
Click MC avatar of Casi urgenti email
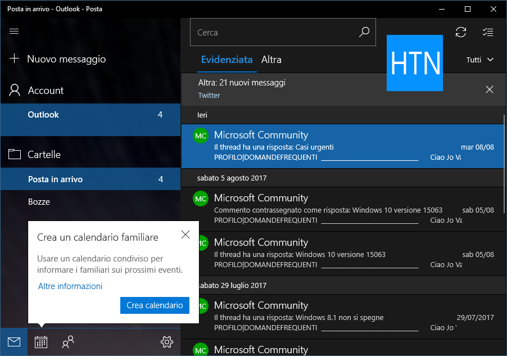(201, 136)
